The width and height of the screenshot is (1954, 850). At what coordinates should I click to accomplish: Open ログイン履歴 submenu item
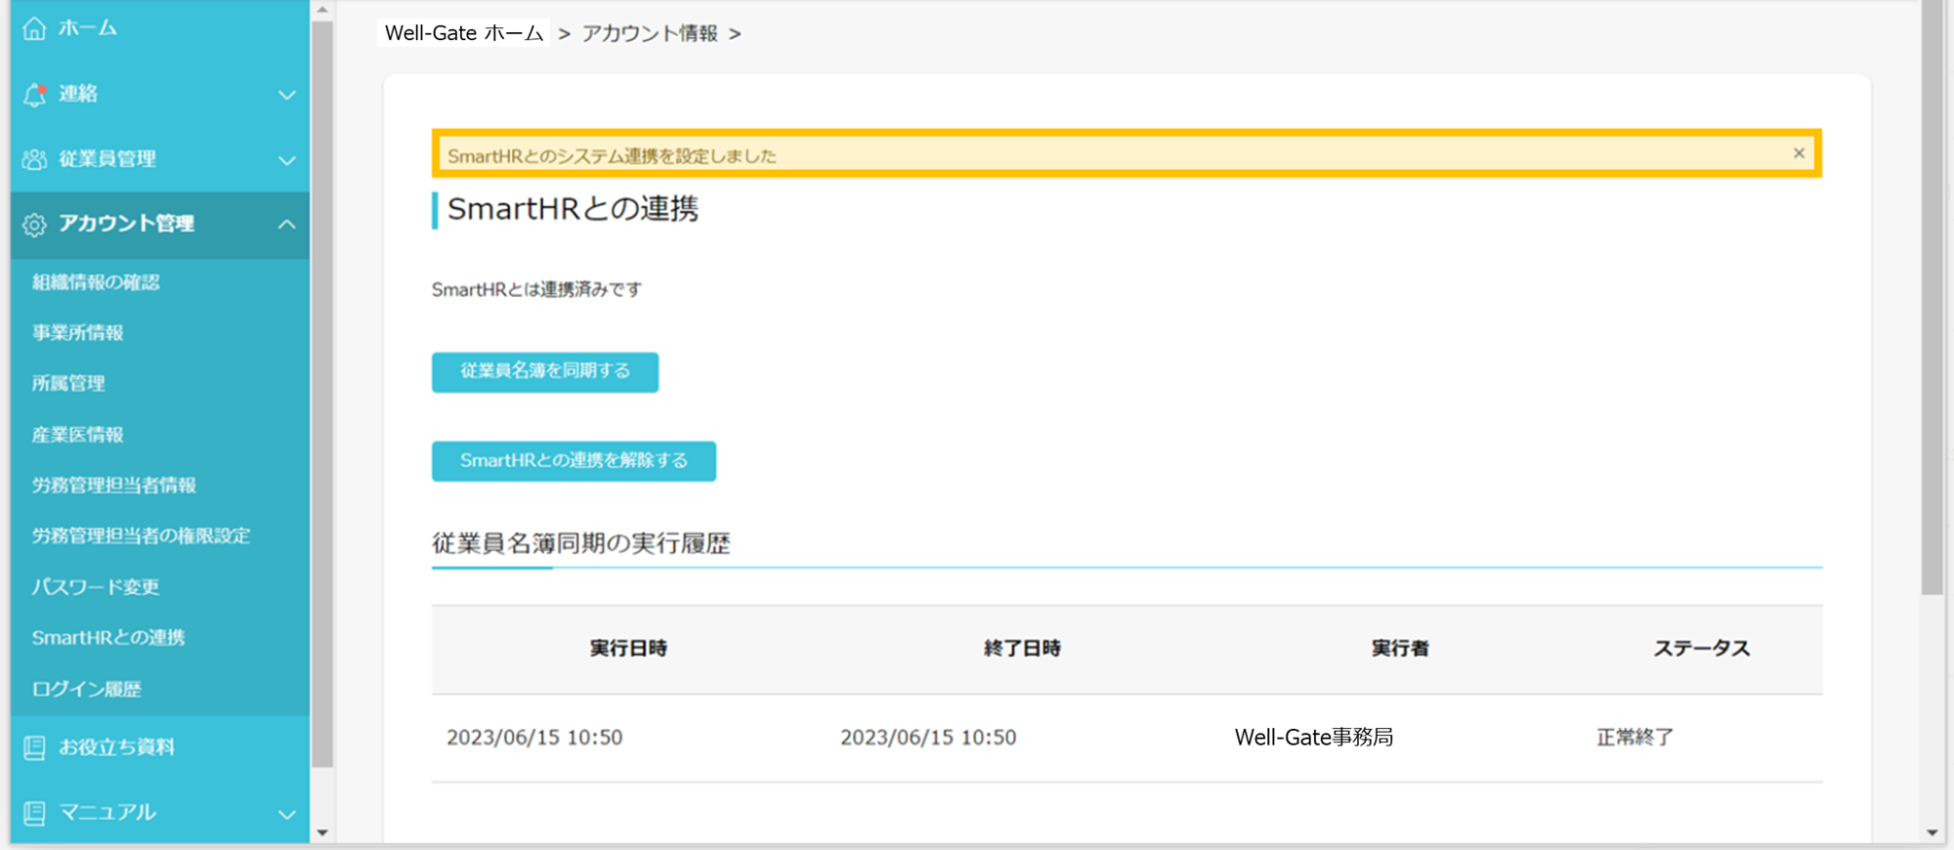click(x=87, y=690)
